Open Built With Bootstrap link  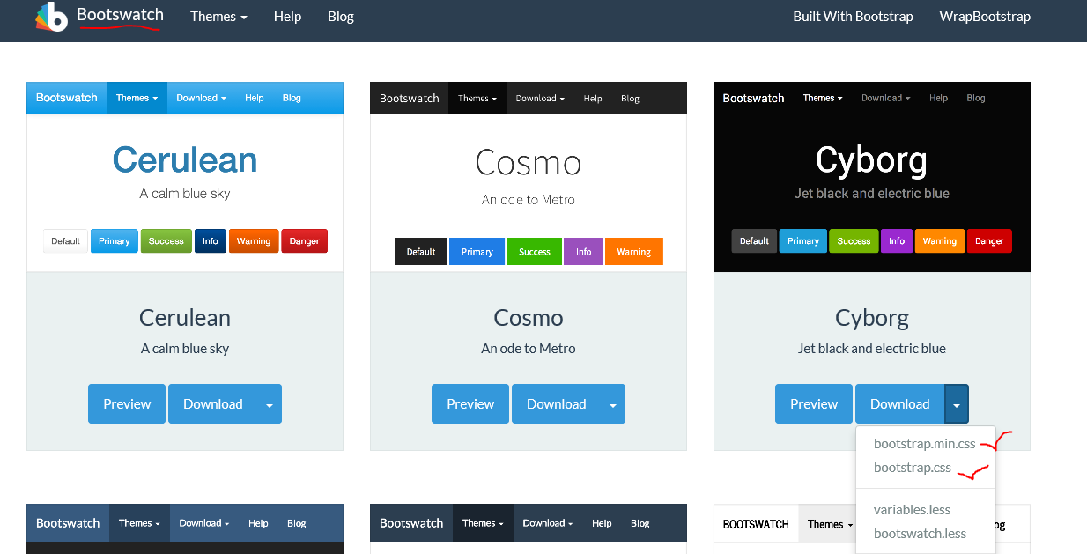tap(853, 17)
